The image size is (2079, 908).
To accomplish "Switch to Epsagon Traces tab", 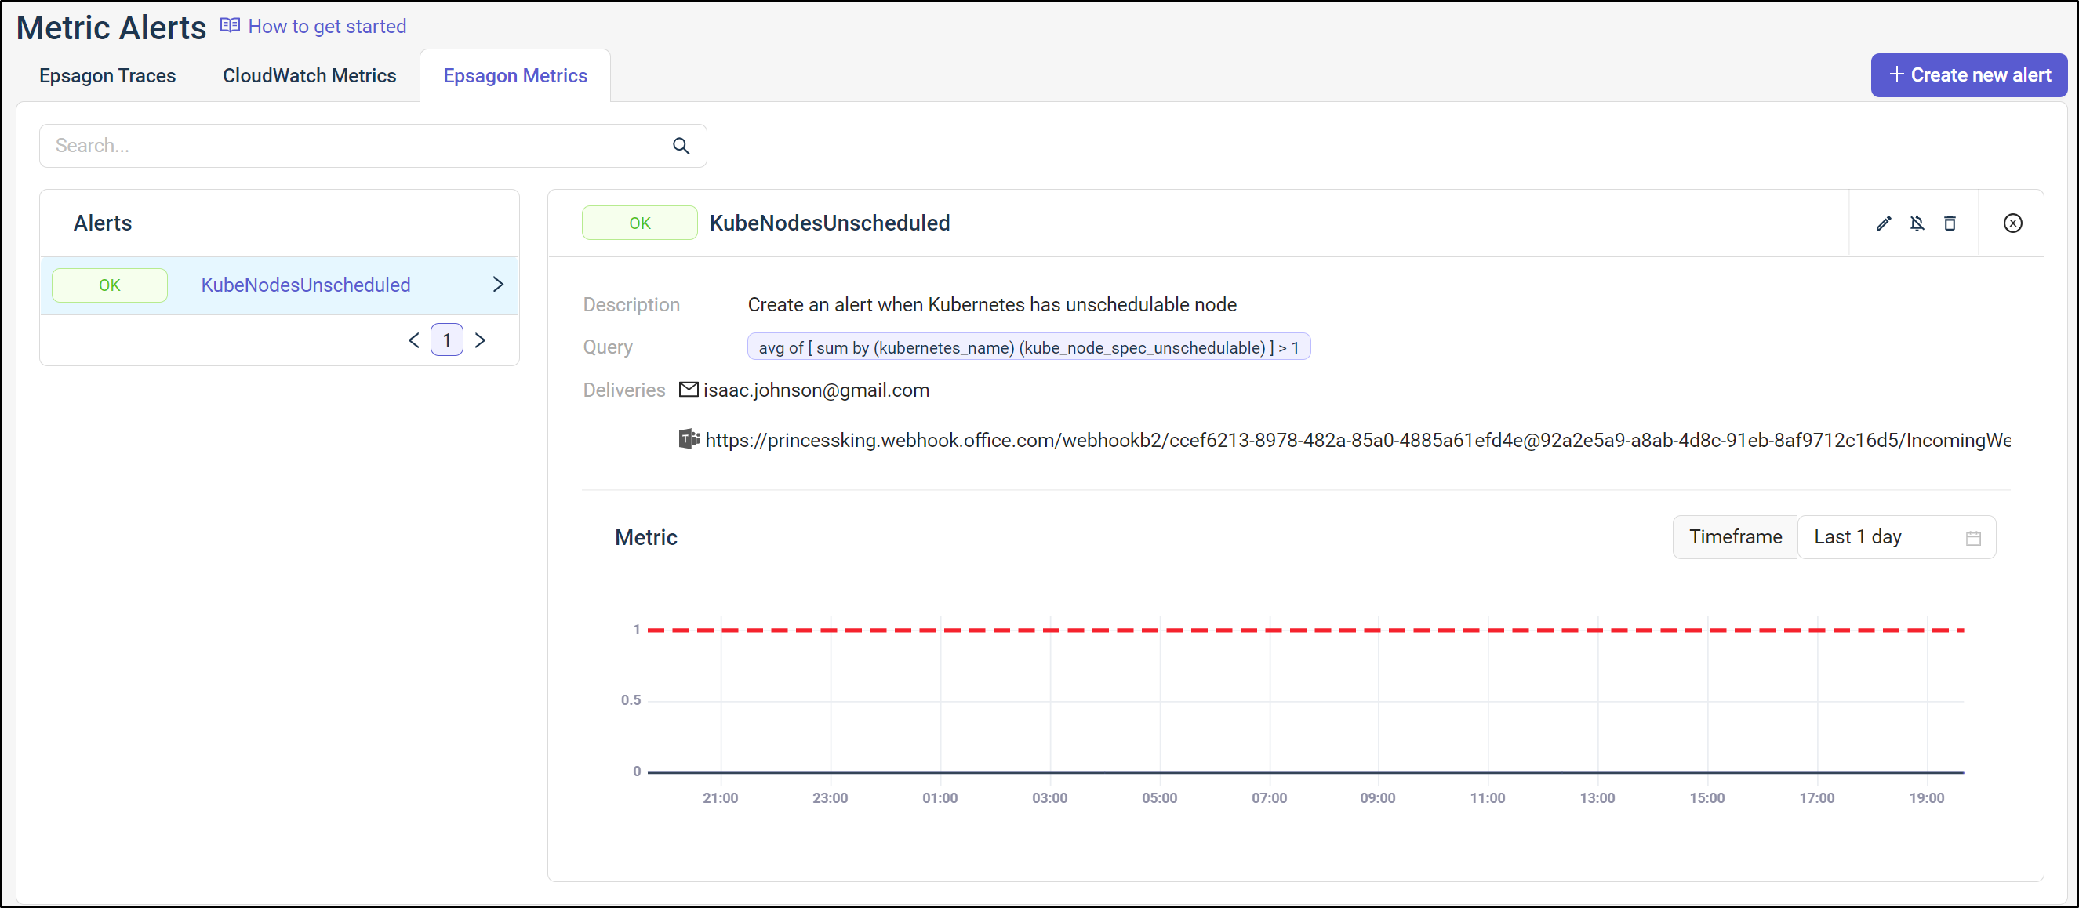I will (107, 76).
